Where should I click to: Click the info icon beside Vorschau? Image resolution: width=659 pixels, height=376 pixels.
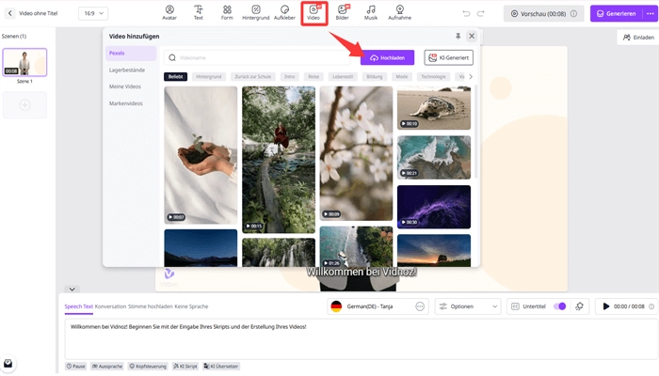[573, 13]
